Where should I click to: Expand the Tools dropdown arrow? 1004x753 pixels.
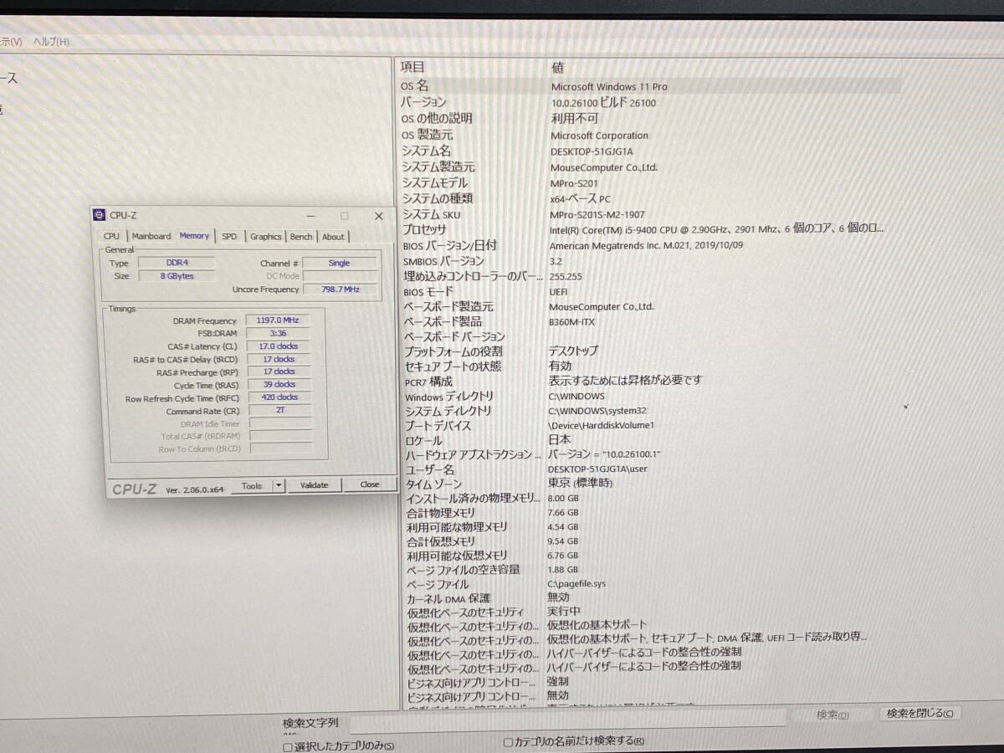click(x=279, y=485)
